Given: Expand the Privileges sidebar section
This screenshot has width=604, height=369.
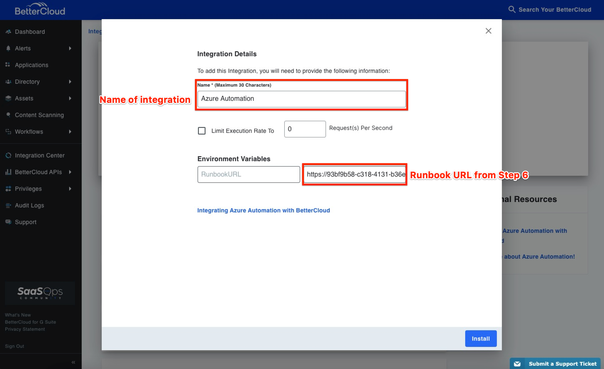Looking at the screenshot, I should coord(28,189).
